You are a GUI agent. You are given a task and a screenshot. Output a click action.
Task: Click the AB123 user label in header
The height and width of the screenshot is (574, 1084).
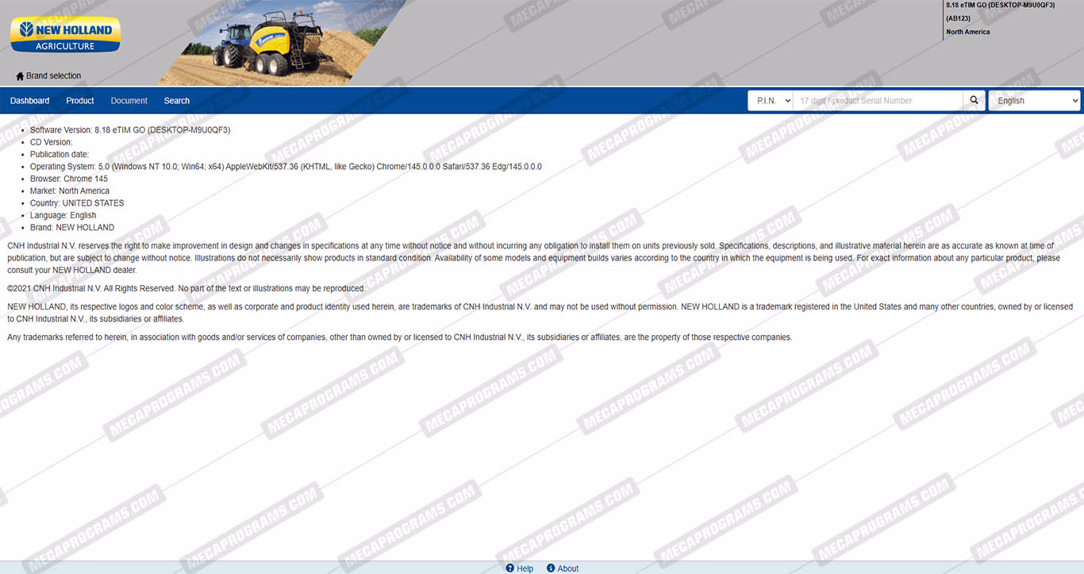[958, 18]
